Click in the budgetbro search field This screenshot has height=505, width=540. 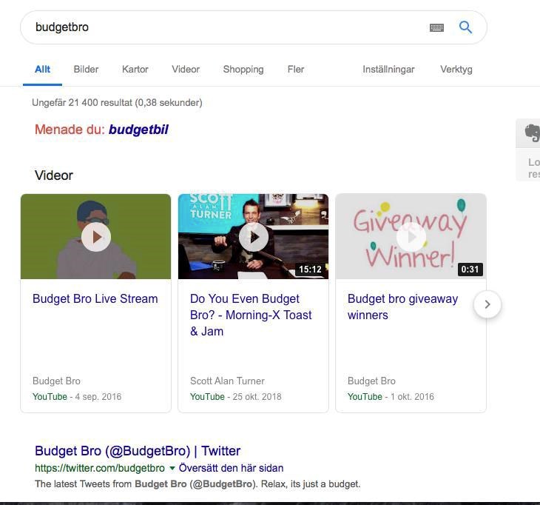(222, 27)
